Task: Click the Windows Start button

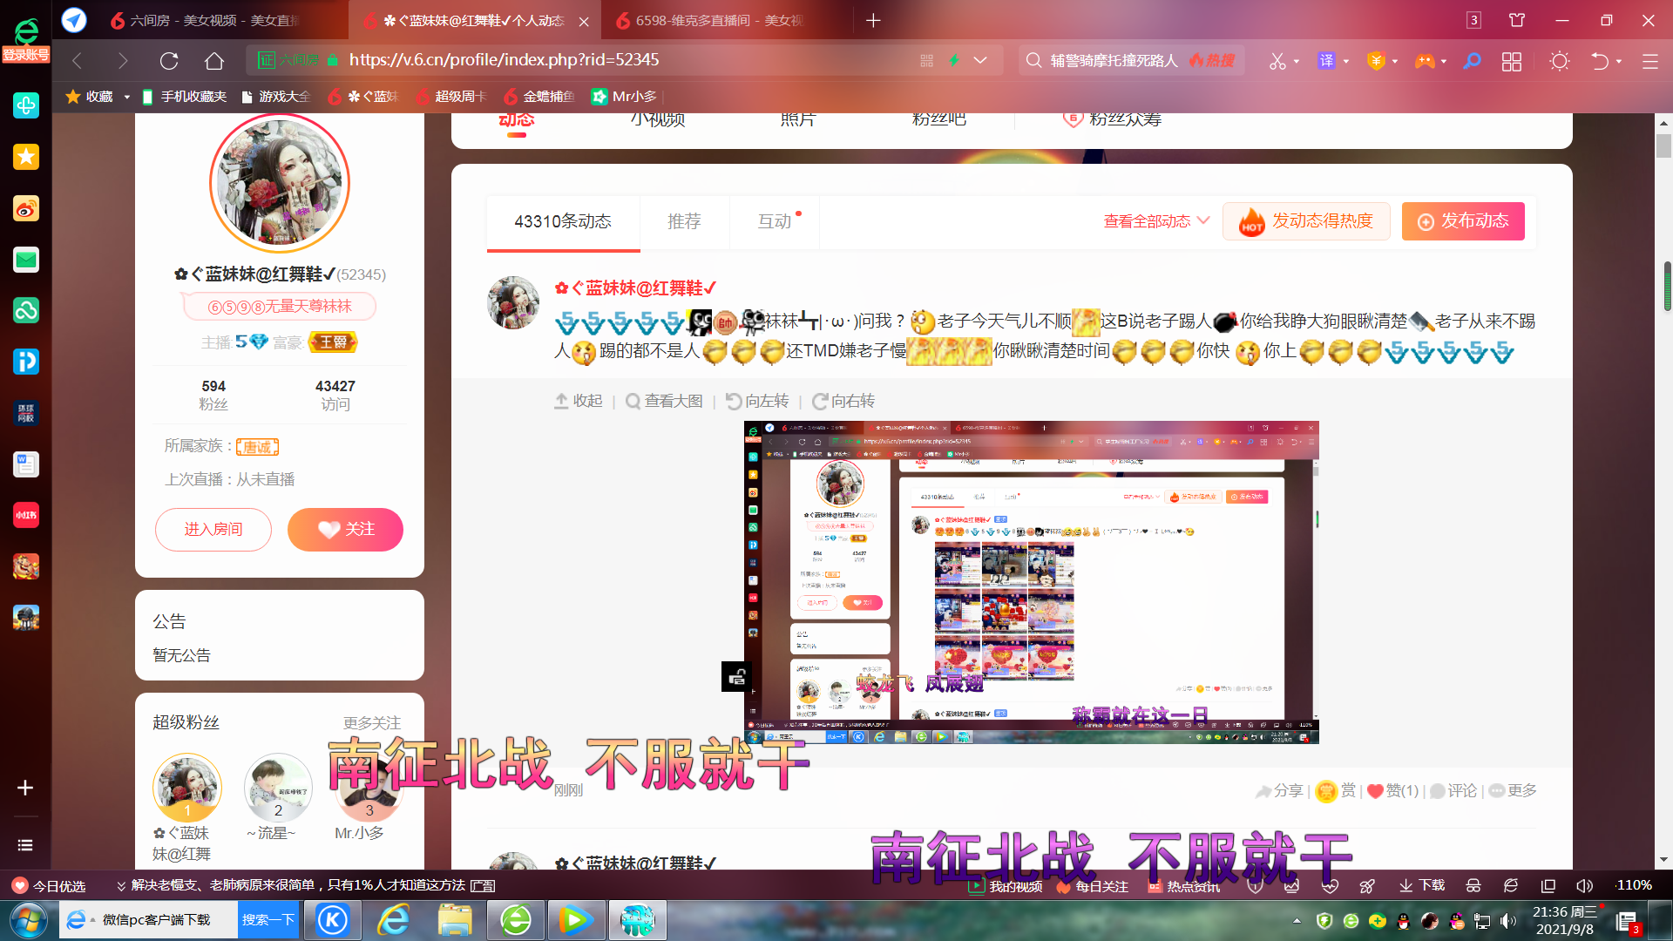Action: [29, 920]
